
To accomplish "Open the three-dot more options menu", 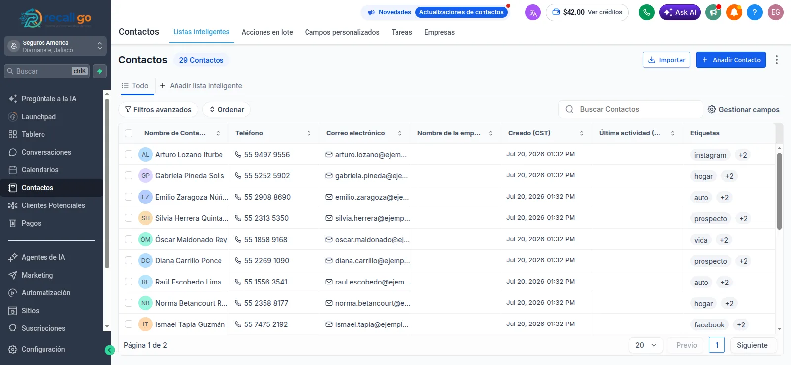I will 777,60.
